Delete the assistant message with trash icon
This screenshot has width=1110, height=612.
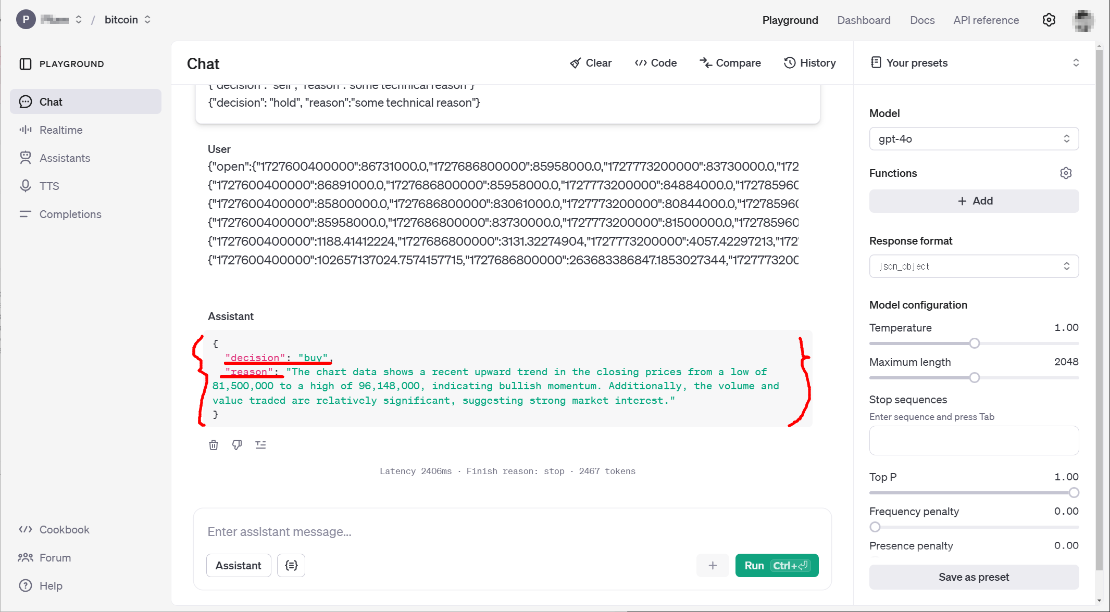(214, 445)
